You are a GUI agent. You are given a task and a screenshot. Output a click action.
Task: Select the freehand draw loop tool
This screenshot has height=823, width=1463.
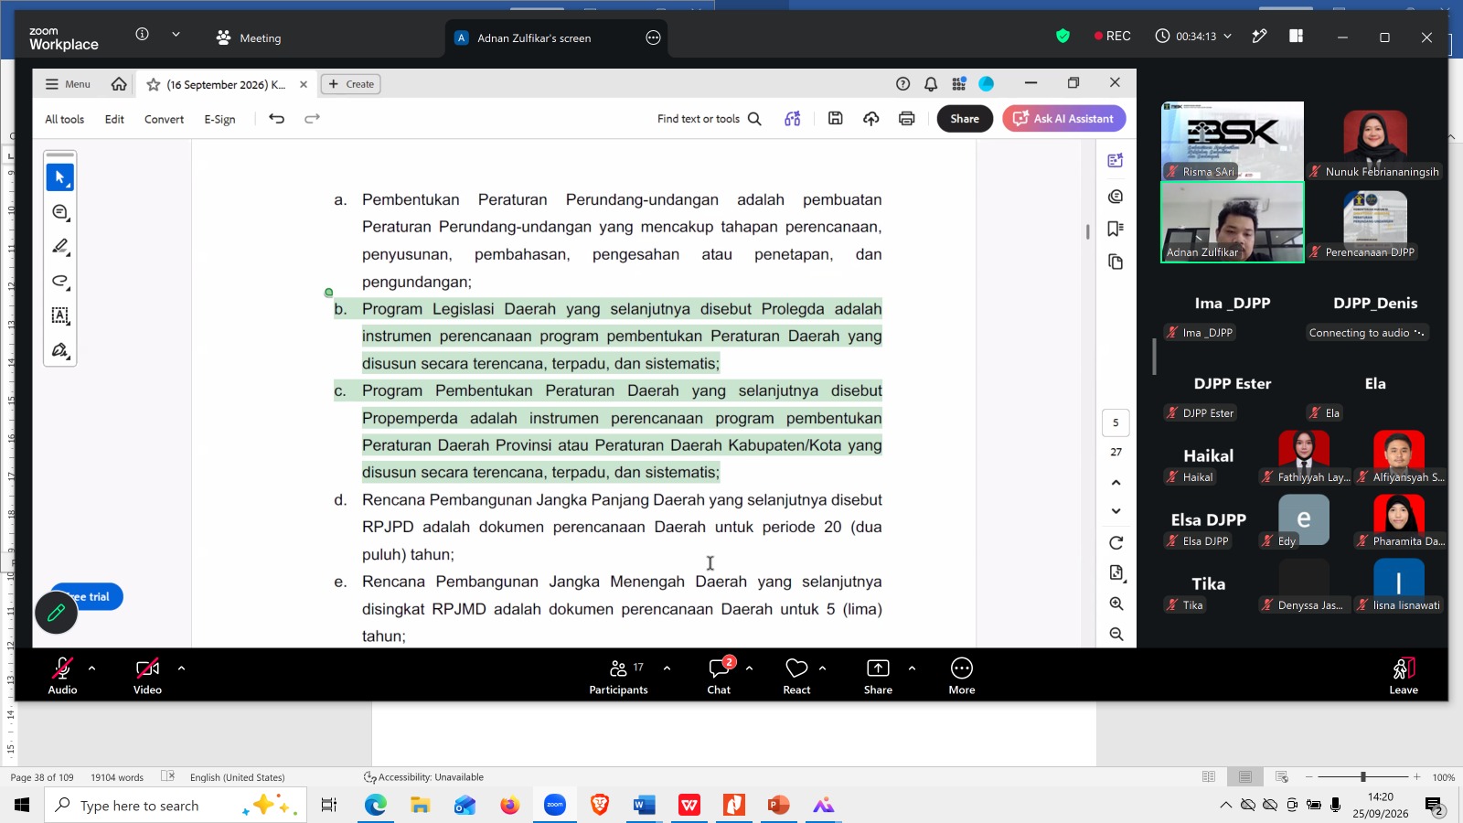(x=60, y=281)
